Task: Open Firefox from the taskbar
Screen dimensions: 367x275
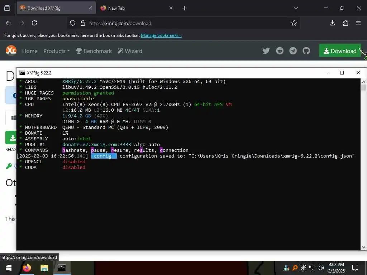Action: pyautogui.click(x=27, y=268)
